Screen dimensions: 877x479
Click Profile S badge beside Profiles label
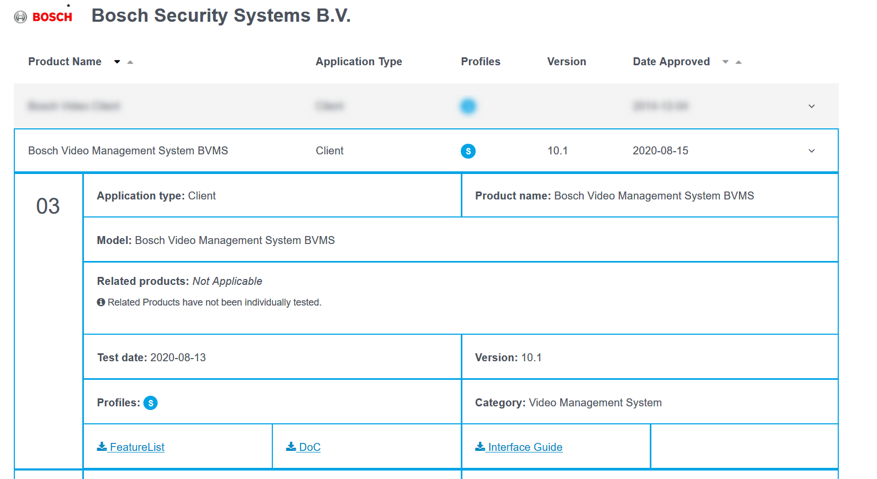pyautogui.click(x=151, y=403)
